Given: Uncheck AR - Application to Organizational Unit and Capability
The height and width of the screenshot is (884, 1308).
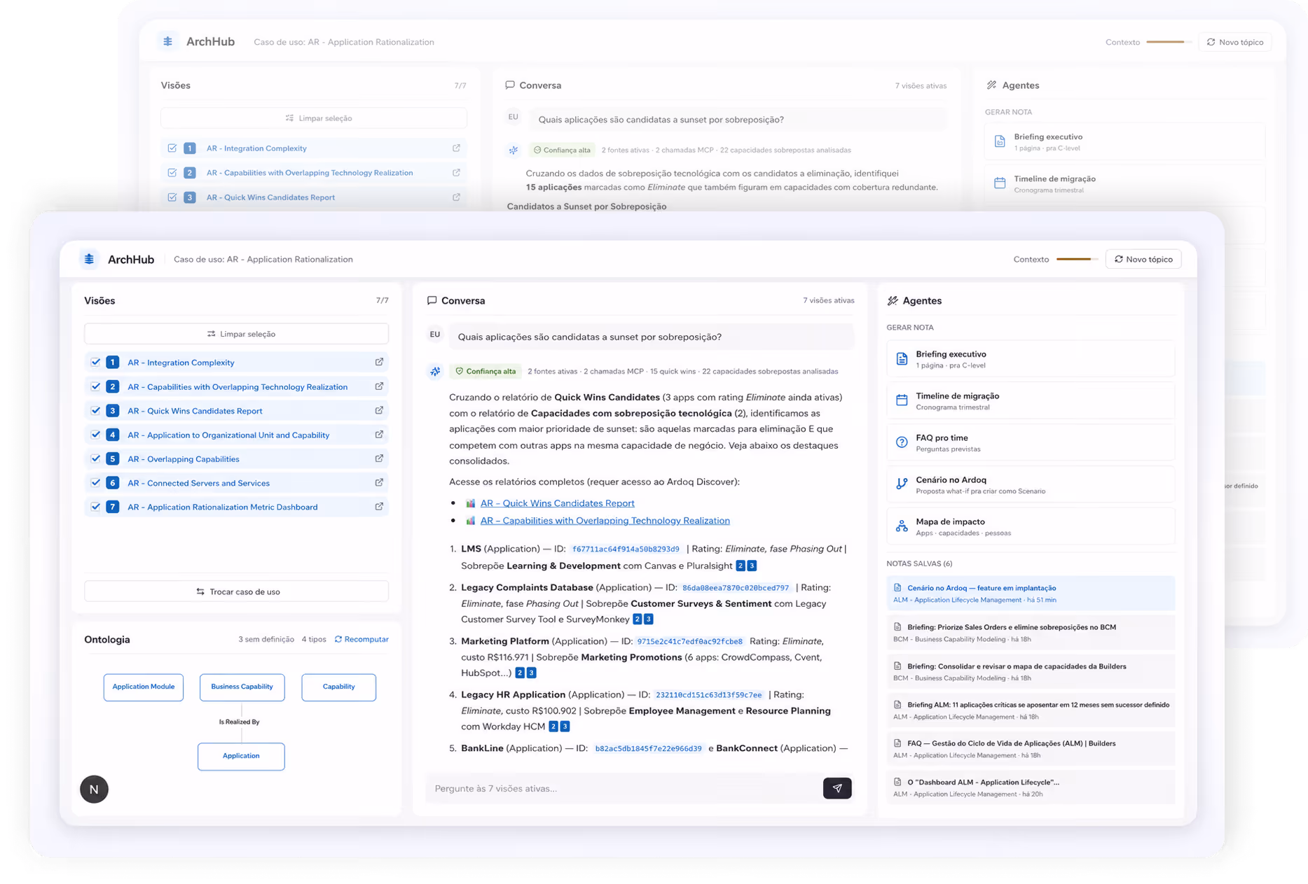Looking at the screenshot, I should coord(95,435).
